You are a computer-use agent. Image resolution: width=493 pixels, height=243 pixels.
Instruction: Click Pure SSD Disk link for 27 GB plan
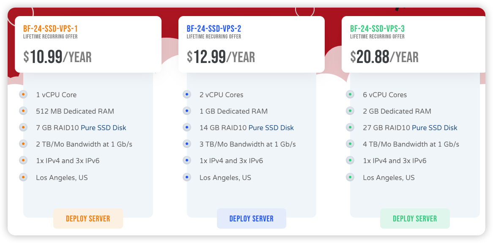click(435, 128)
